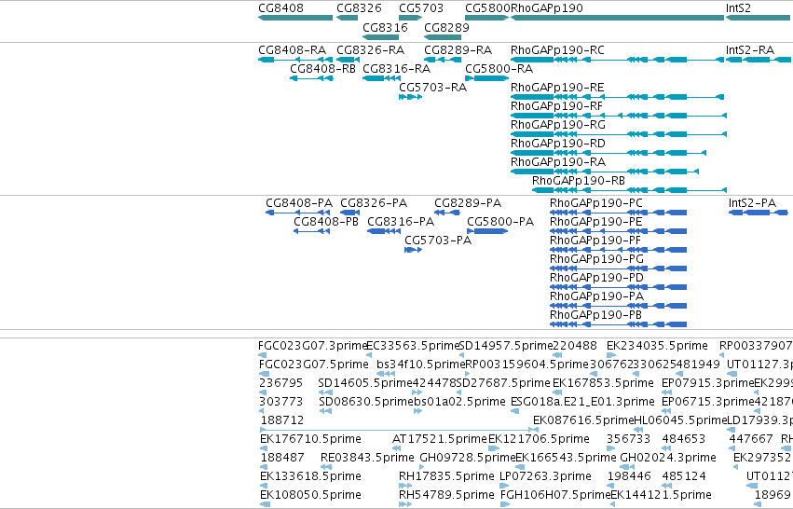Image resolution: width=793 pixels, height=509 pixels.
Task: Click the IntS2 gene annotation
Action: pyautogui.click(x=759, y=18)
